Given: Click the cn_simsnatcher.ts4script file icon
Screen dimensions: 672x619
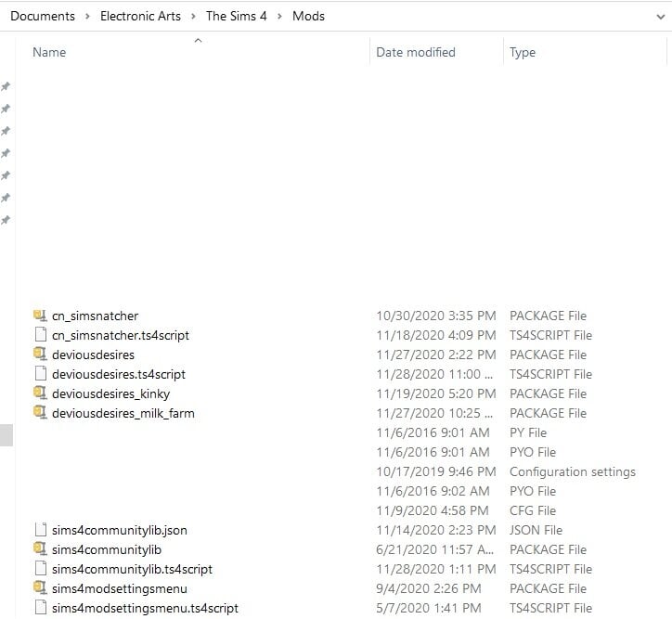Looking at the screenshot, I should [40, 335].
